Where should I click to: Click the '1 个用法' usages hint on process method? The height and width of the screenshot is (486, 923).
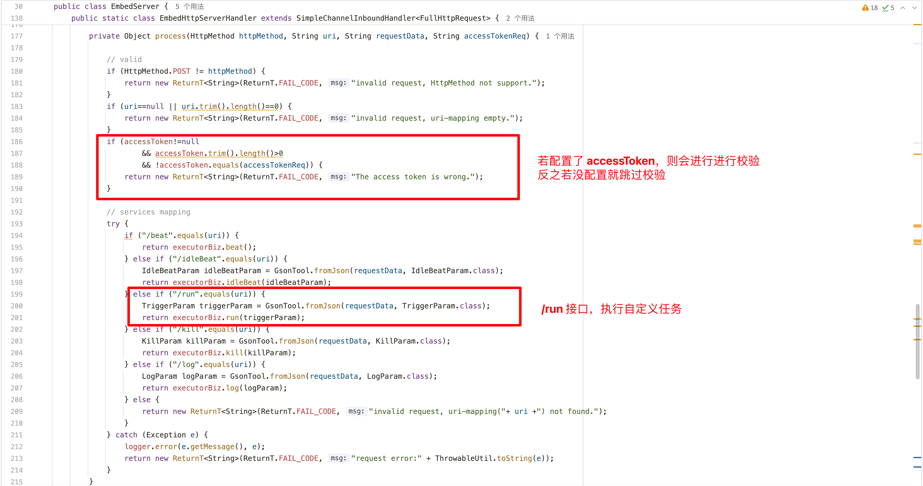point(560,36)
